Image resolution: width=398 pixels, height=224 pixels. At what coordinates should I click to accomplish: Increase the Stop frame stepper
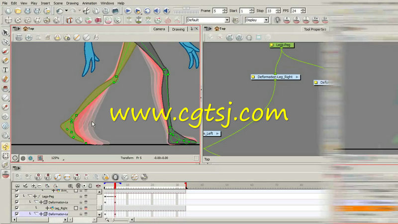click(278, 9)
